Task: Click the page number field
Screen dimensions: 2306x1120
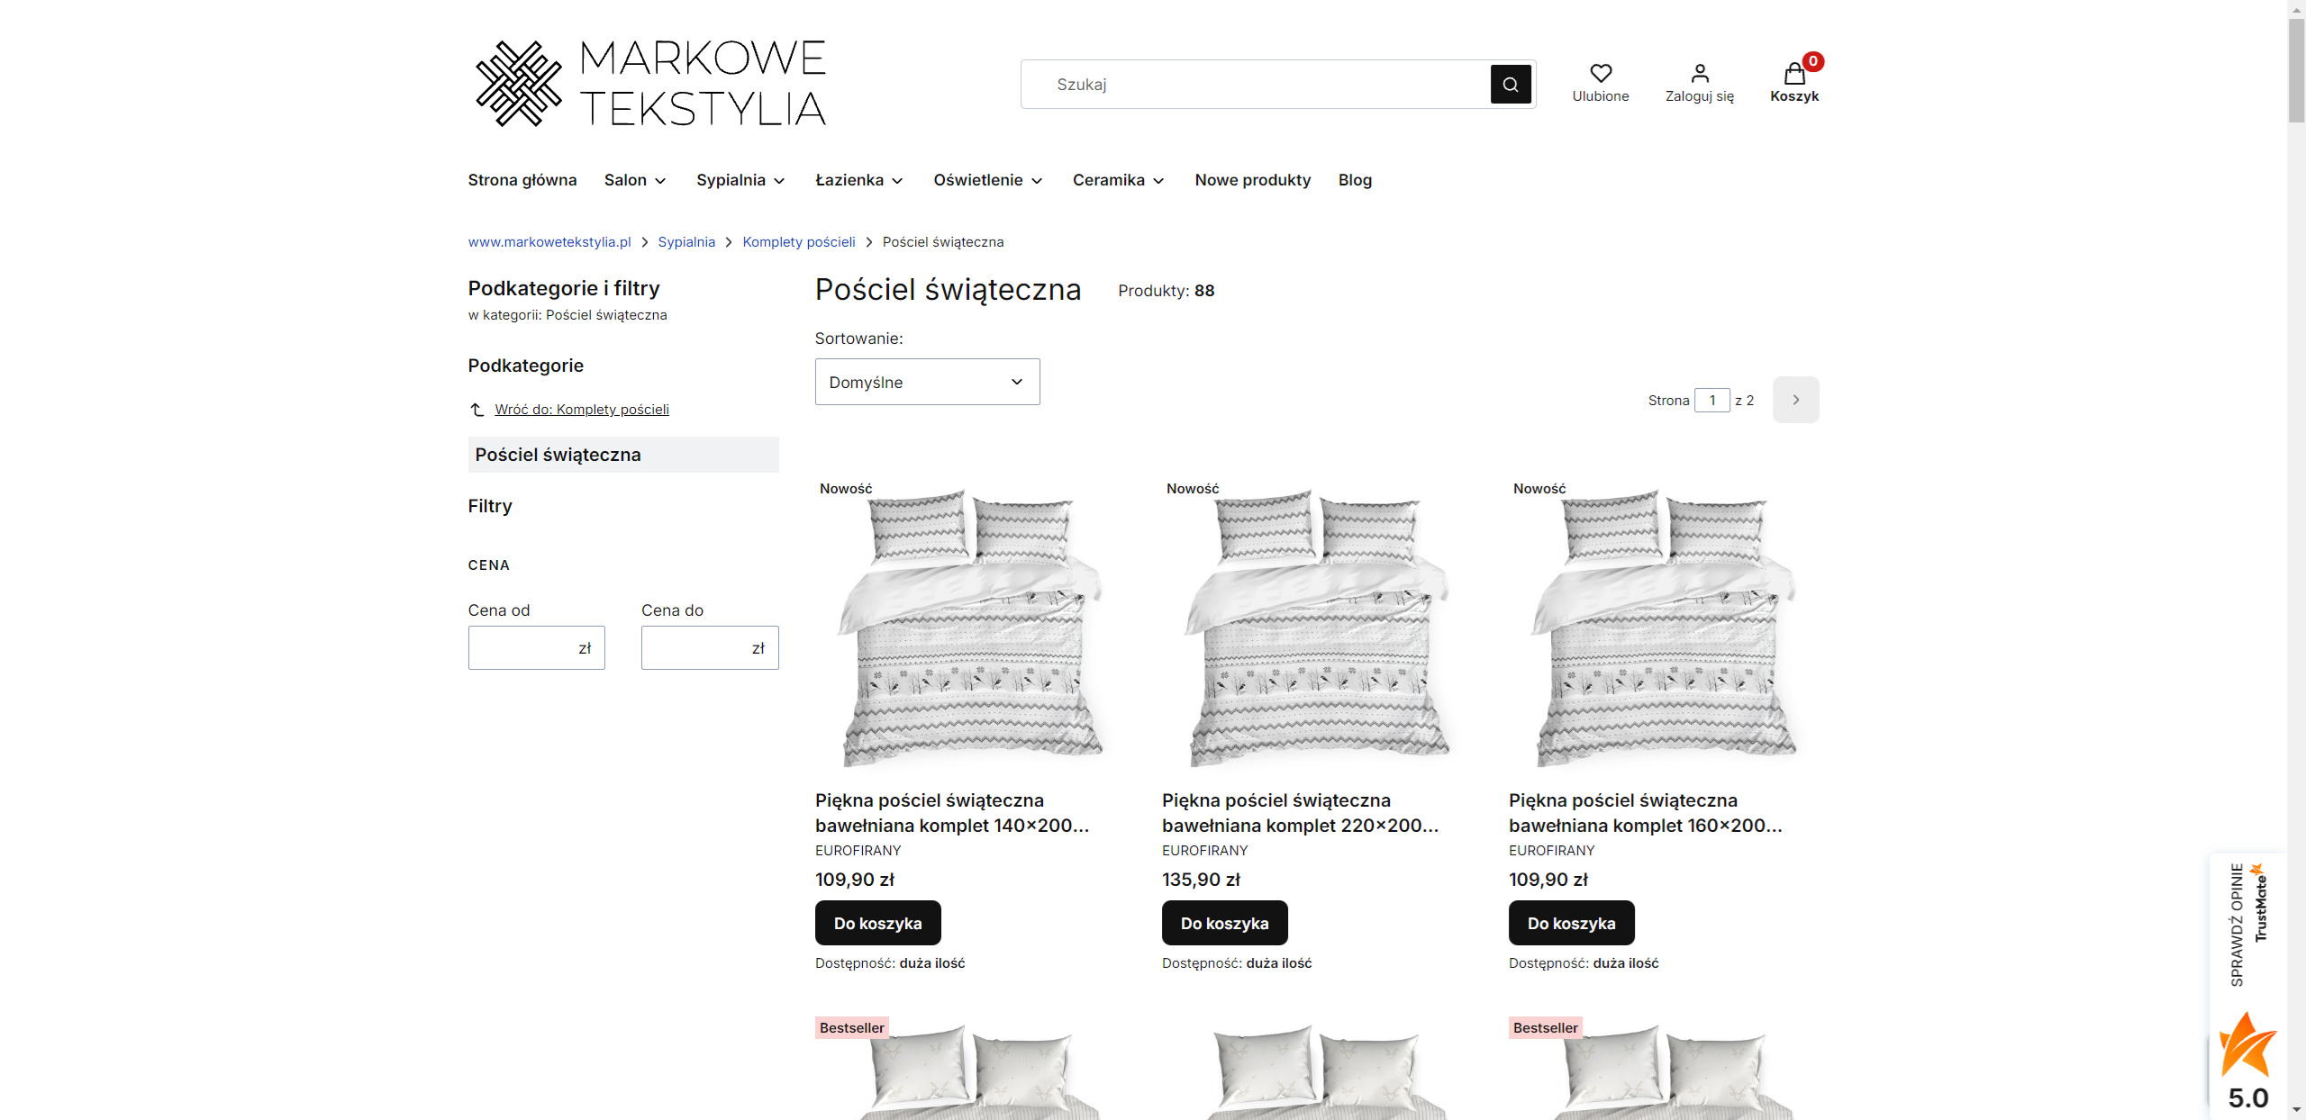Action: 1711,400
